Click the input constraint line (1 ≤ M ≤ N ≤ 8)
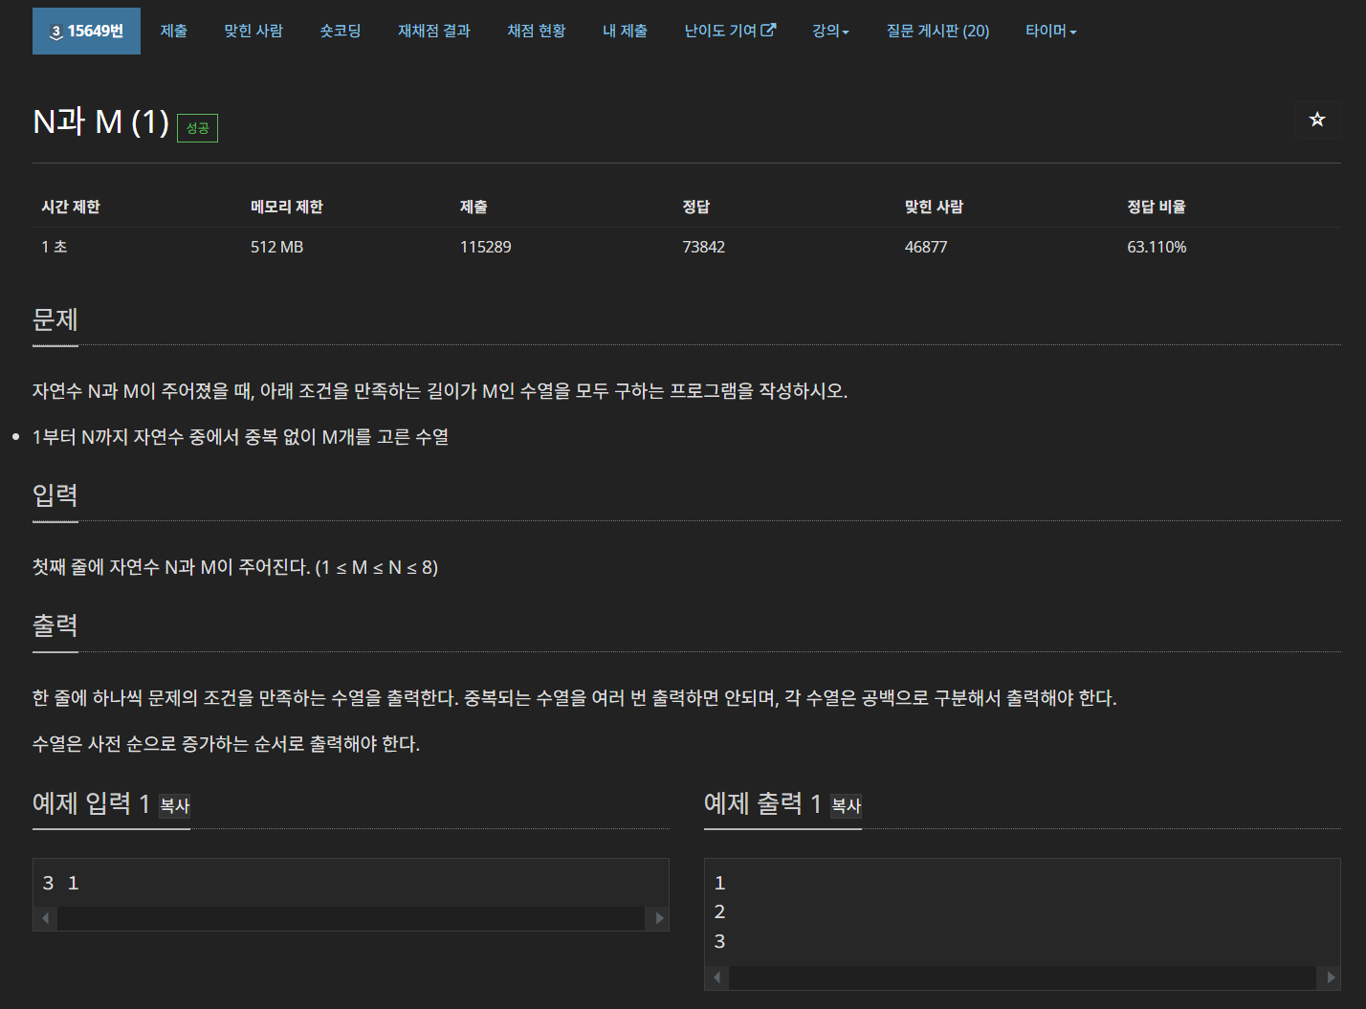Image resolution: width=1366 pixels, height=1009 pixels. pos(235,567)
